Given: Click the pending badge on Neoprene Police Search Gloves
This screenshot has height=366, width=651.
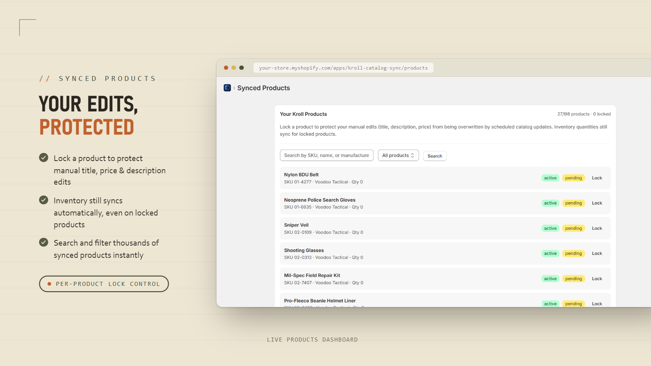Looking at the screenshot, I should [574, 203].
